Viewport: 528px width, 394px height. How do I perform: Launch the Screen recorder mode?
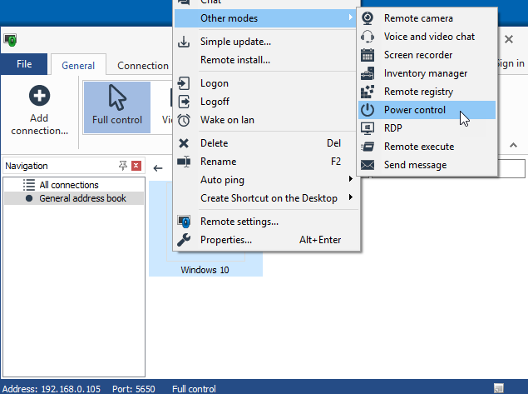[x=417, y=55]
